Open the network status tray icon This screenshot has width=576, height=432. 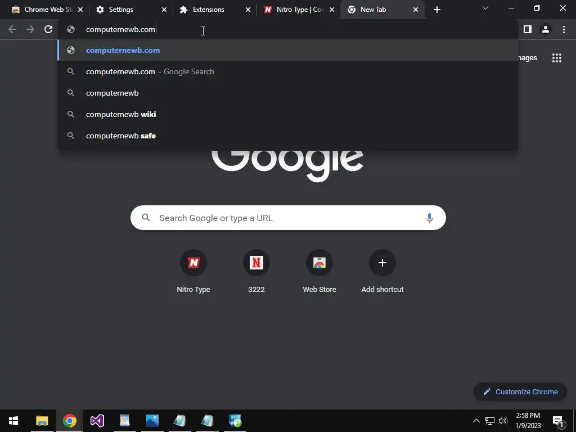490,421
